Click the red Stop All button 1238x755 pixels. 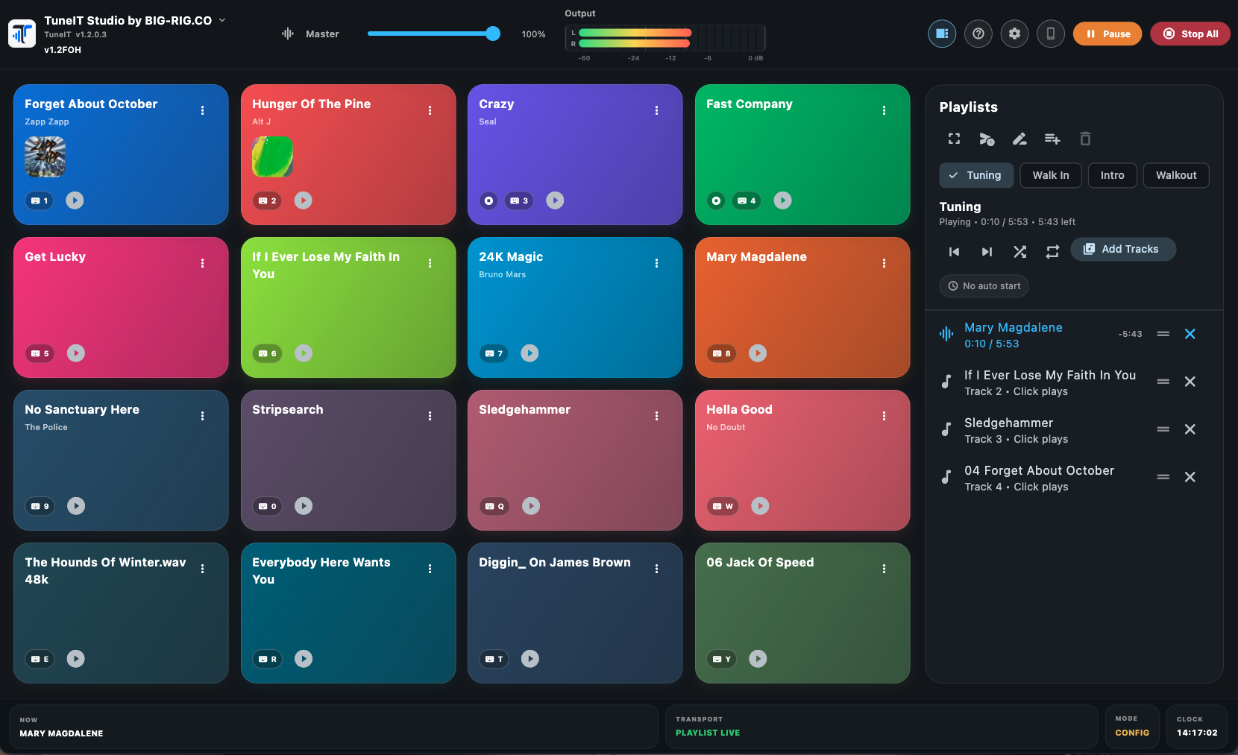1190,34
